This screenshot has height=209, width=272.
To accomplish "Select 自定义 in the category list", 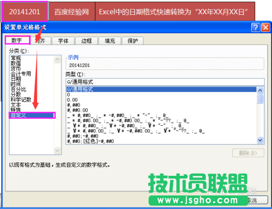I will click(32, 115).
